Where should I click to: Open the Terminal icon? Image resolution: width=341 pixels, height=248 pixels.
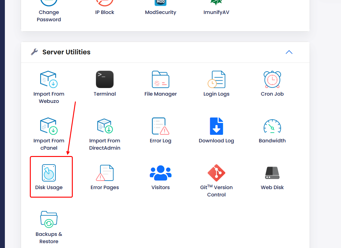click(x=104, y=80)
